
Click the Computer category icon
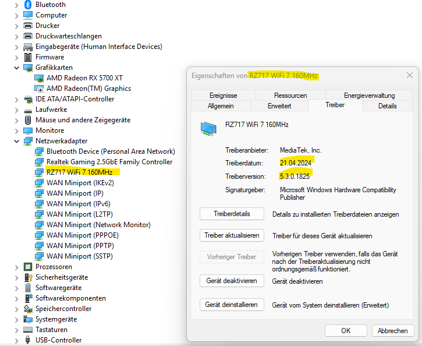pyautogui.click(x=28, y=15)
